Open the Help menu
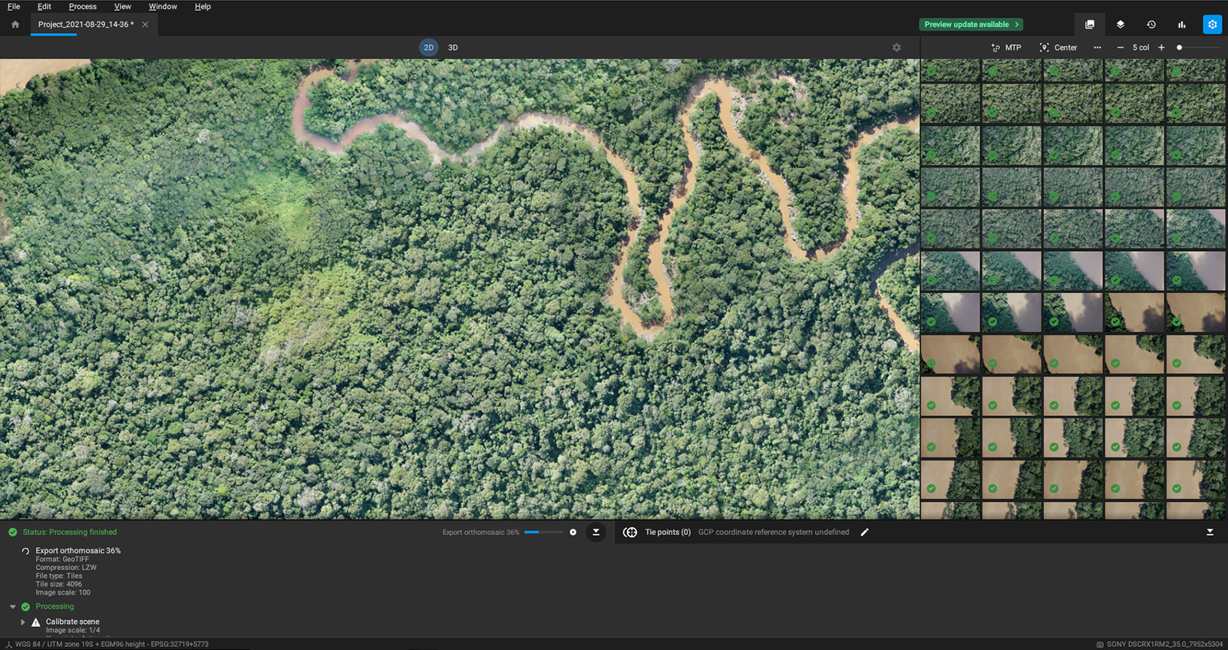This screenshot has height=650, width=1228. pos(203,6)
